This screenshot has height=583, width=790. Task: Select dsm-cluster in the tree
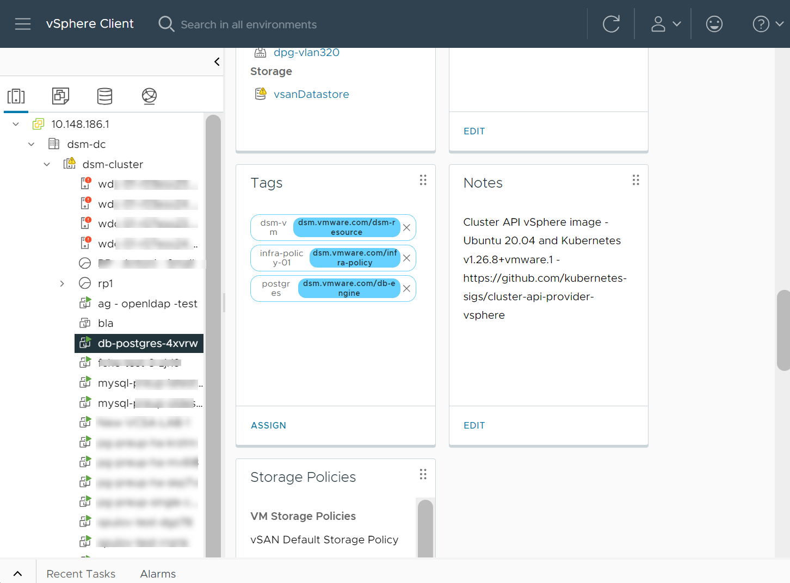pos(113,164)
